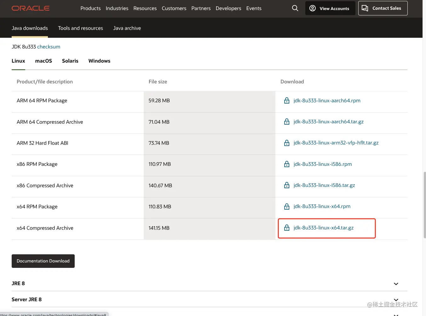Switch to the macOS platform tab
Screen dimensions: 426x316
(43, 61)
